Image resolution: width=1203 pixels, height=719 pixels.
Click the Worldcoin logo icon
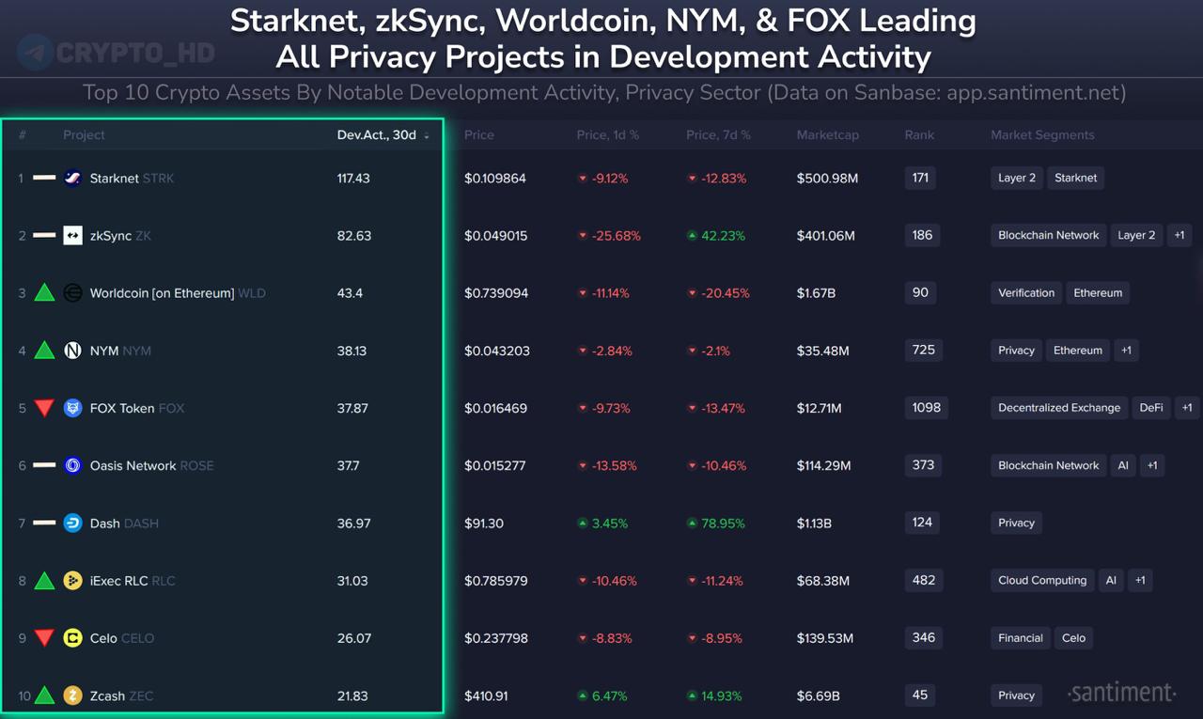click(72, 293)
